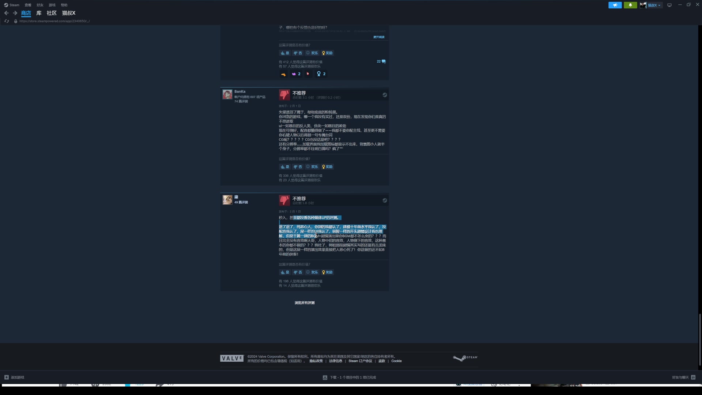Click the page reload icon

click(x=7, y=21)
